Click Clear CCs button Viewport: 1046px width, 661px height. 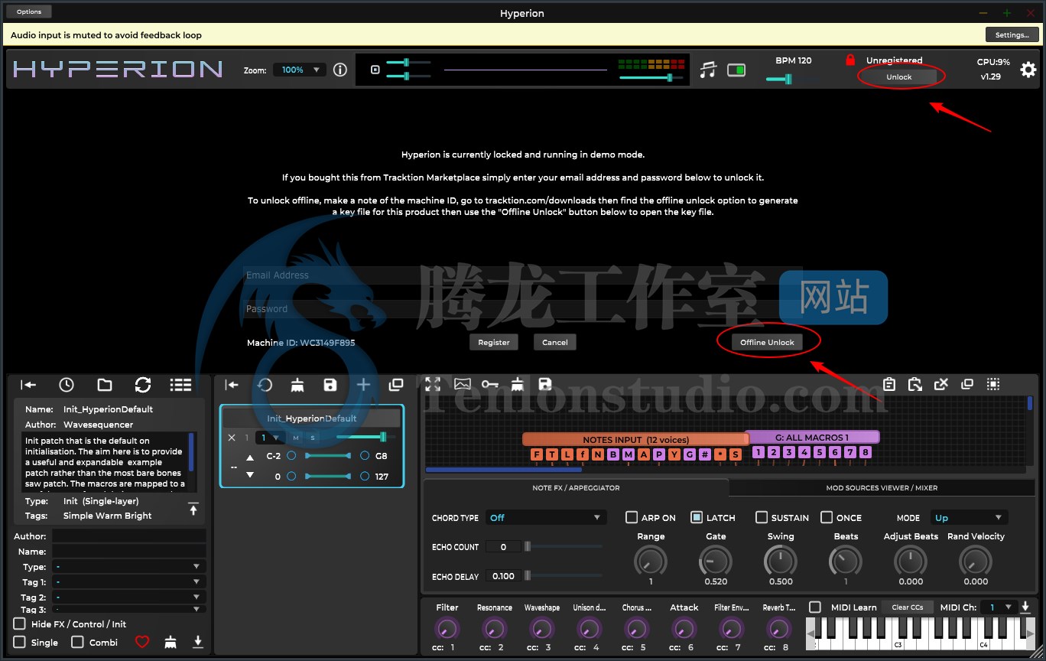coord(907,607)
